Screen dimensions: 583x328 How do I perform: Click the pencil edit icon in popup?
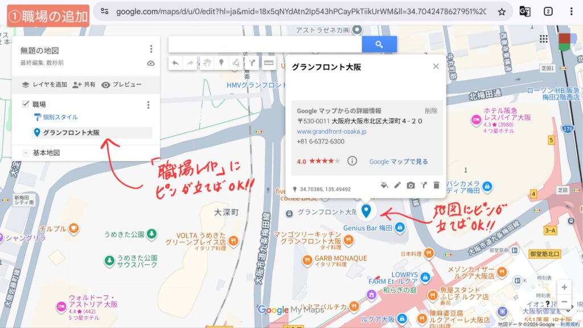(x=397, y=185)
